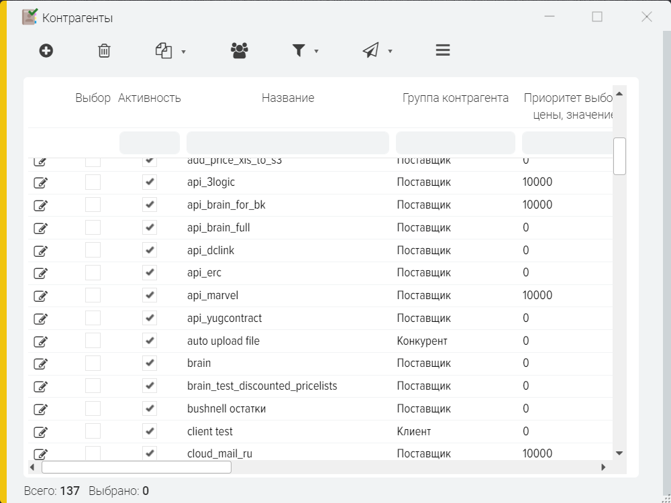This screenshot has height=503, width=671.
Task: Select the checkbox for auto upload file
Action: click(93, 341)
